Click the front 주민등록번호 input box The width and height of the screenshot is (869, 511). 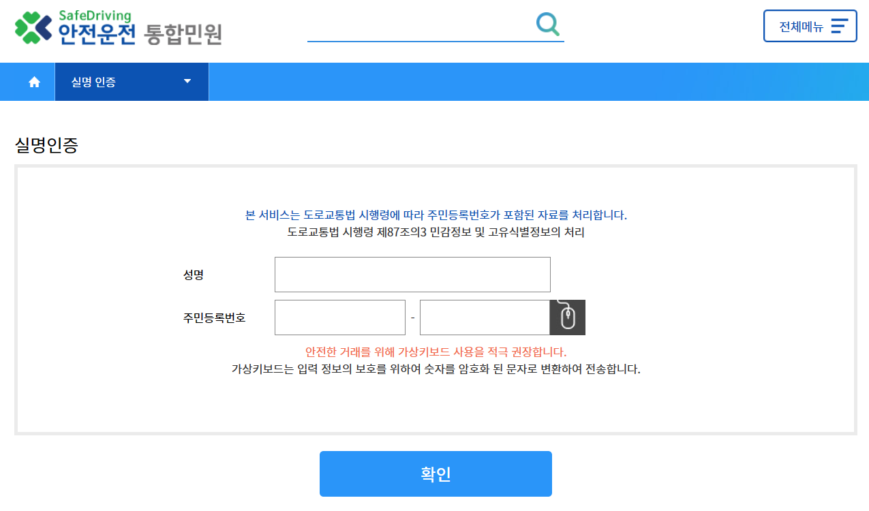click(x=339, y=317)
